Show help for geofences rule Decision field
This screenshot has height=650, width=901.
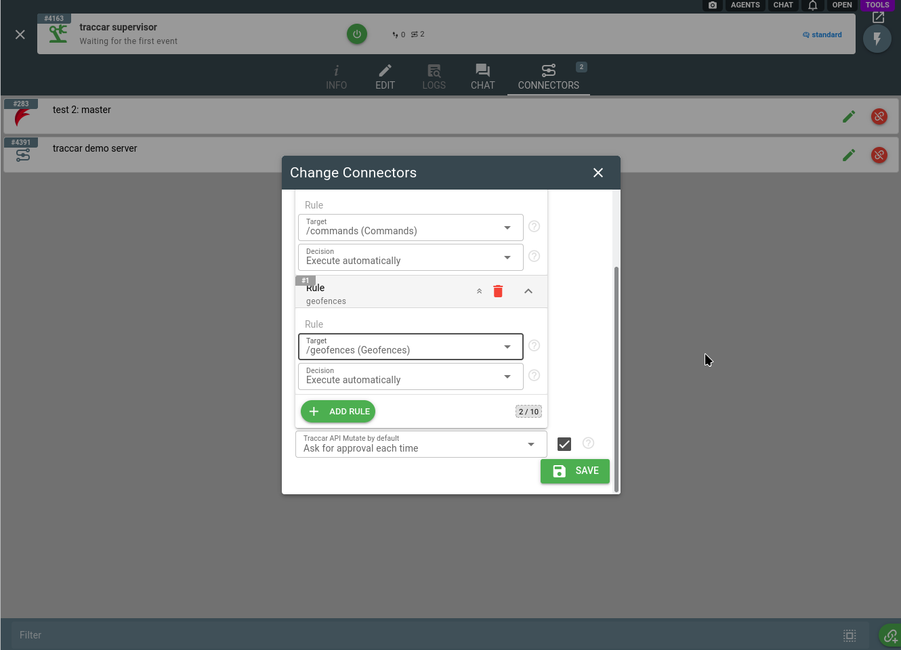point(534,375)
